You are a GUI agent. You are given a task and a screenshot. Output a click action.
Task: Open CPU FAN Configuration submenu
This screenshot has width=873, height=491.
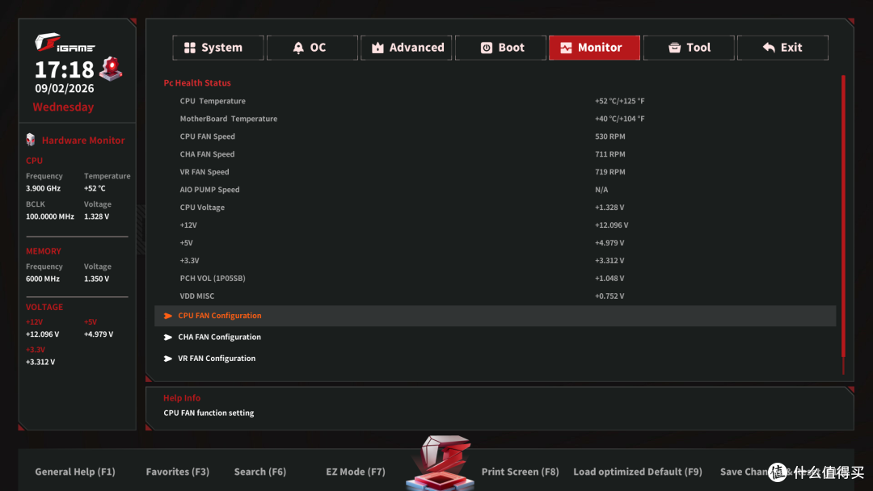point(495,316)
